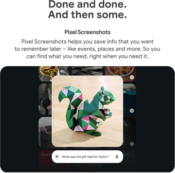
Task: Open the bird photo thumbnail
Action: pos(45,99)
